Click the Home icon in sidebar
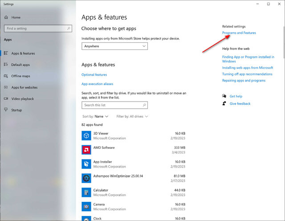Screen dimensions: 285x221 (x=6, y=17)
